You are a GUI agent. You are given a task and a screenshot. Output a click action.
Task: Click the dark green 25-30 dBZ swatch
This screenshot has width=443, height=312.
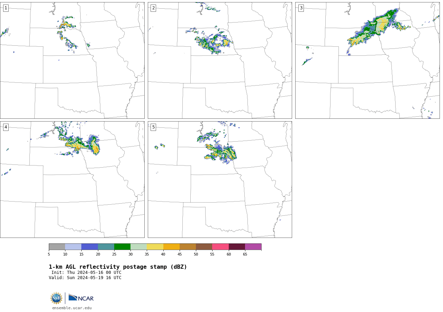click(x=122, y=247)
